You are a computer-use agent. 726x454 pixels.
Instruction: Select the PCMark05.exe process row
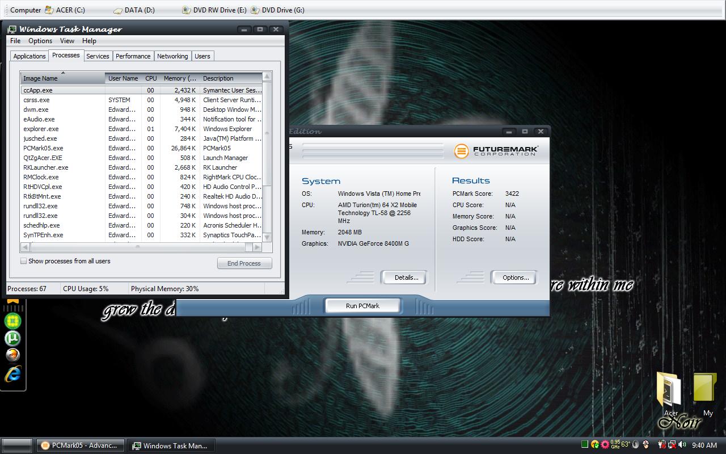point(142,148)
